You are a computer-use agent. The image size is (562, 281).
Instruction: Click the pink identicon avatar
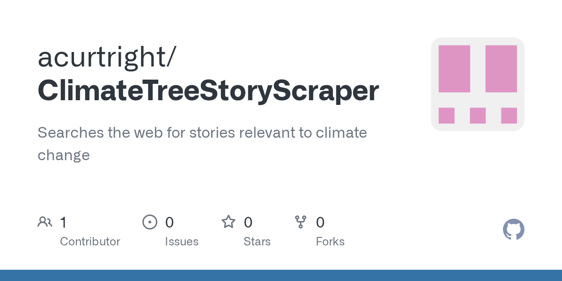click(477, 84)
